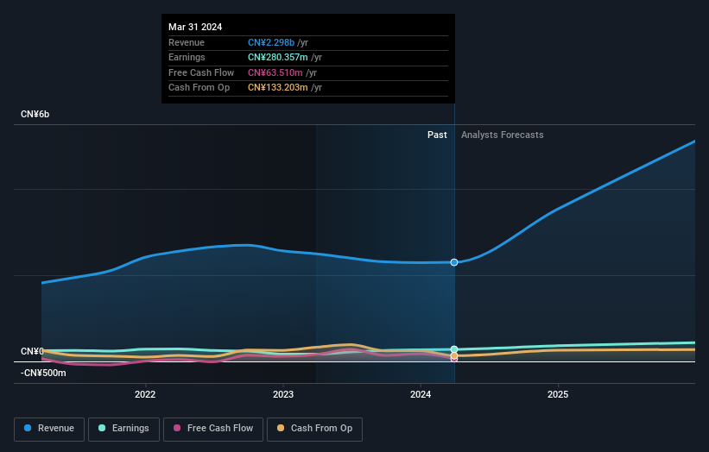The image size is (709, 452).
Task: Toggle the Free Cash Flow legend series
Action: click(213, 429)
